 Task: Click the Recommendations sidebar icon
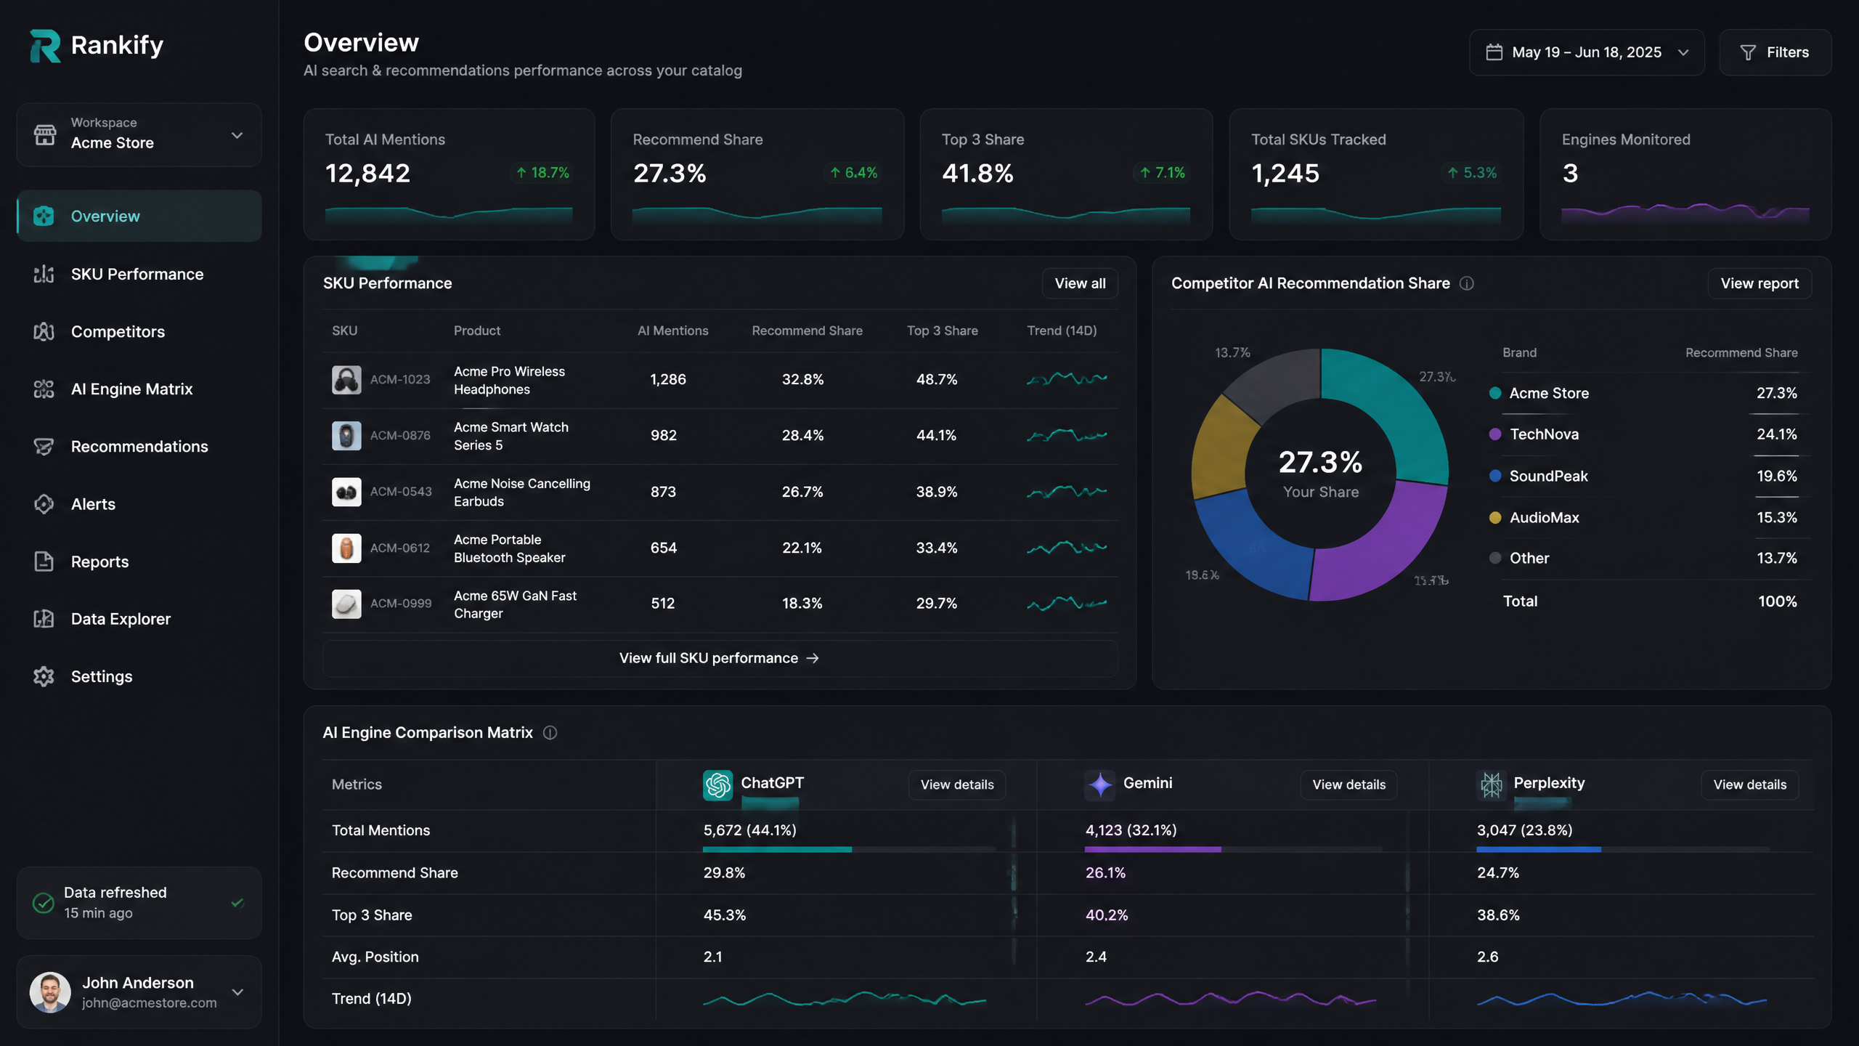pos(44,446)
